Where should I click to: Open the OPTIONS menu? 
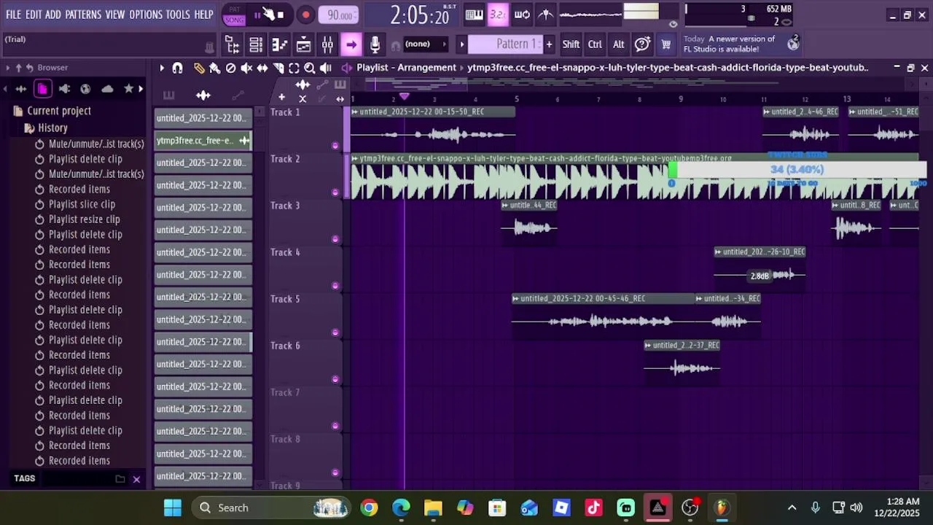(146, 15)
